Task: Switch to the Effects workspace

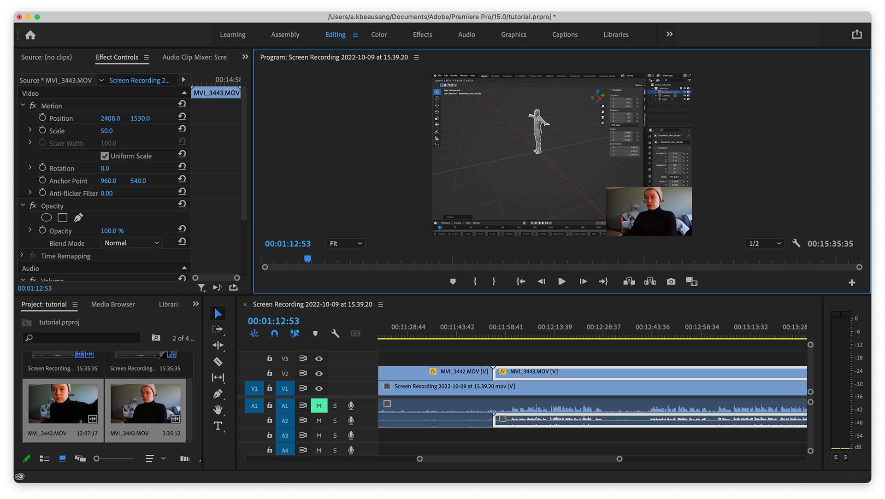Action: [x=422, y=35]
